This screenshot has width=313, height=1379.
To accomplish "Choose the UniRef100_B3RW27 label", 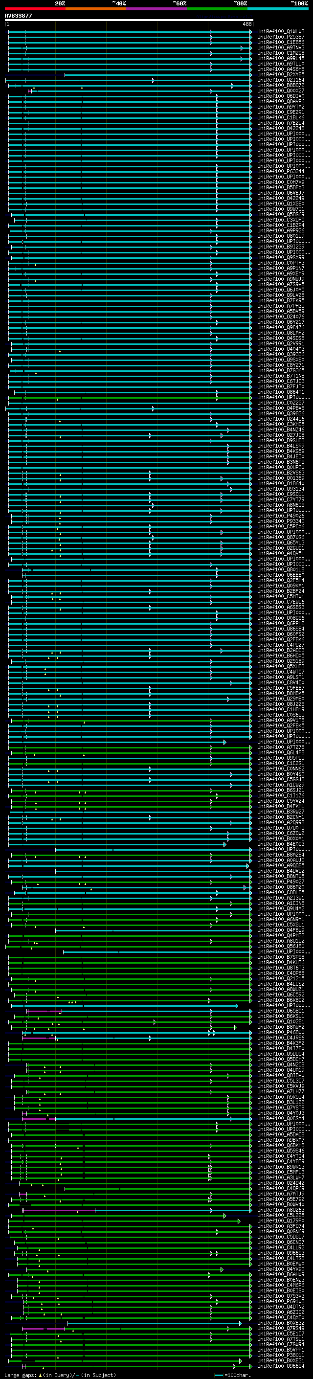I will coord(281,812).
